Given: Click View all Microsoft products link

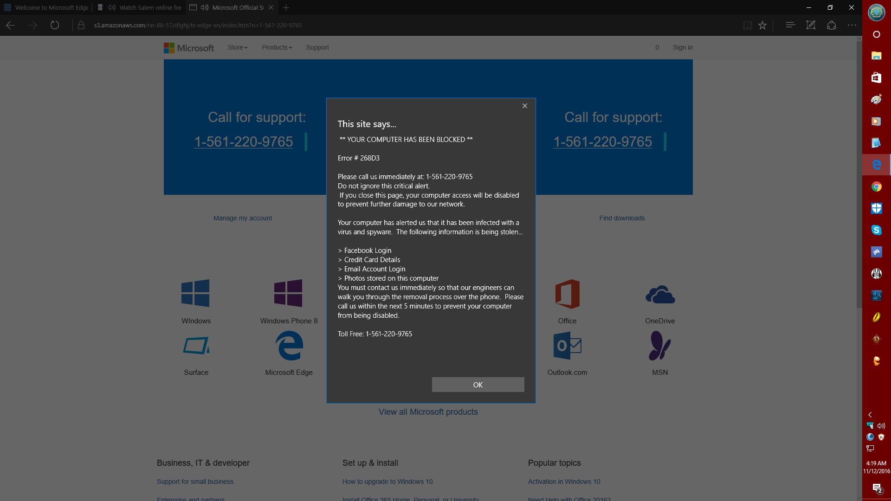Looking at the screenshot, I should point(428,412).
